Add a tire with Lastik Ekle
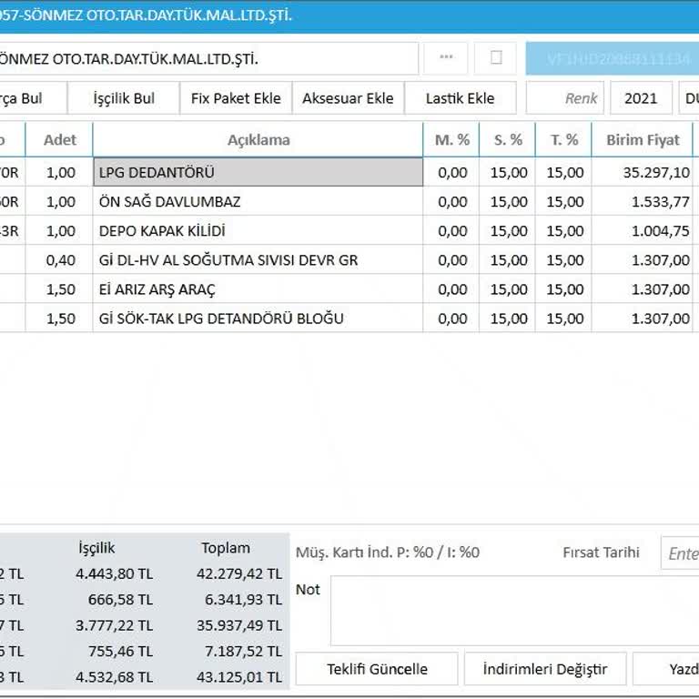 pyautogui.click(x=460, y=98)
